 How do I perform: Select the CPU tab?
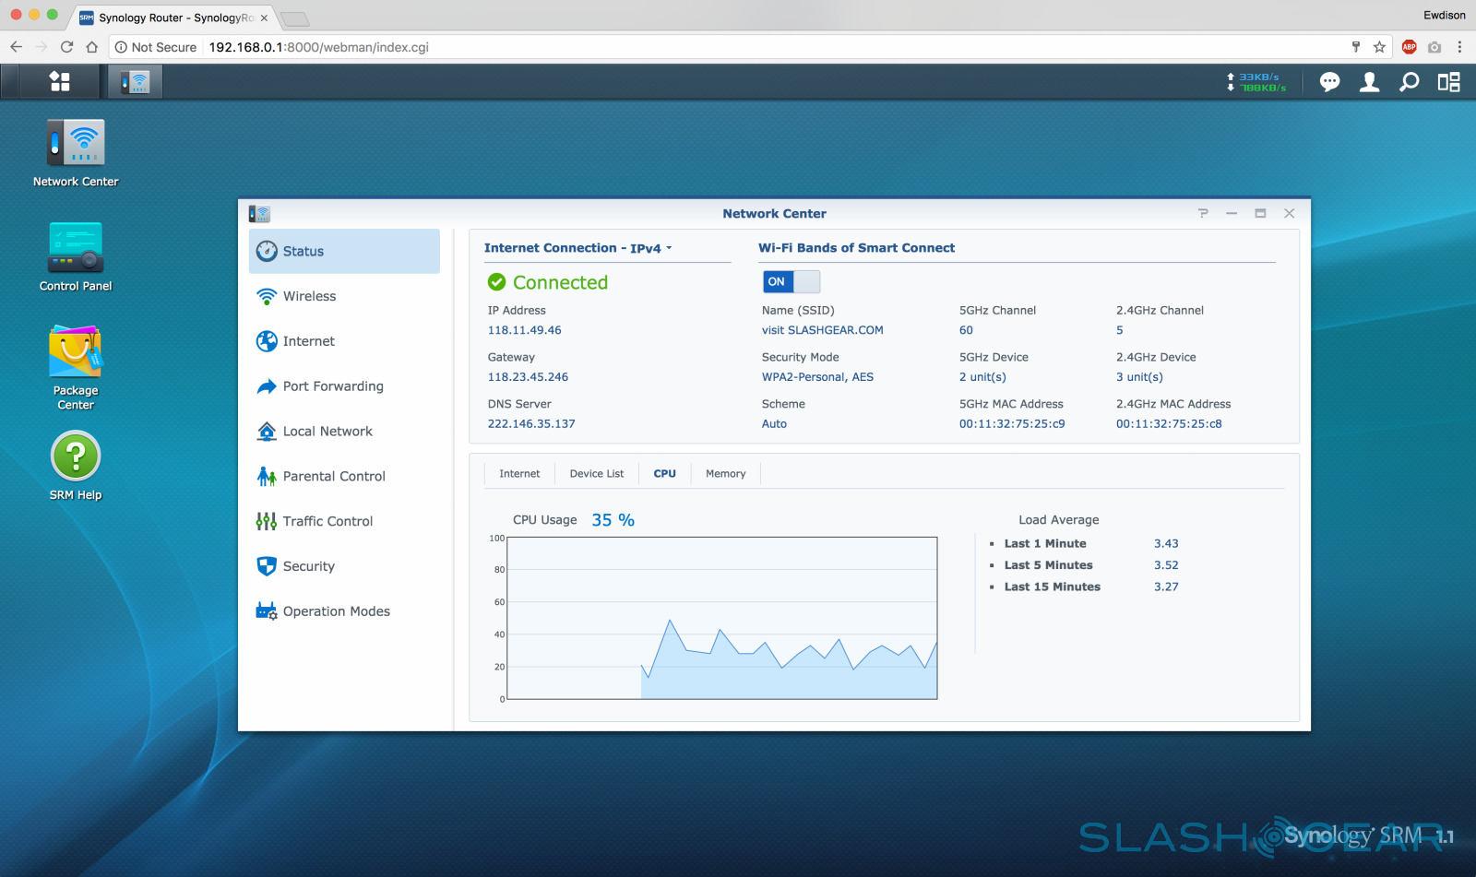[x=664, y=473]
